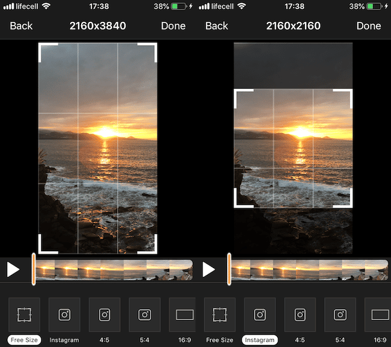Choose the 4:5 crop icon on the right screen
The width and height of the screenshot is (391, 347).
pos(300,315)
